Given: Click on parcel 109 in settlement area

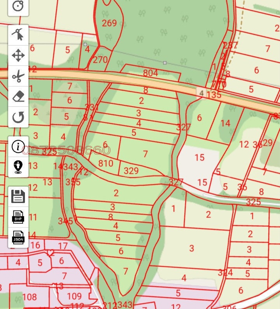Looking at the screenshot, I should coord(74,297).
